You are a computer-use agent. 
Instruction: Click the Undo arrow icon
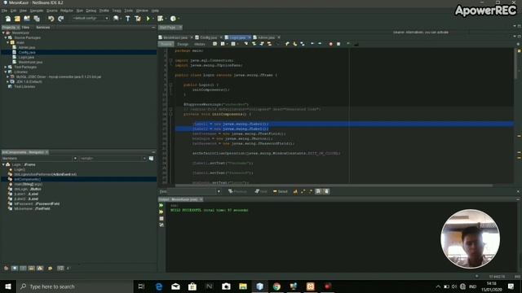tap(51, 19)
